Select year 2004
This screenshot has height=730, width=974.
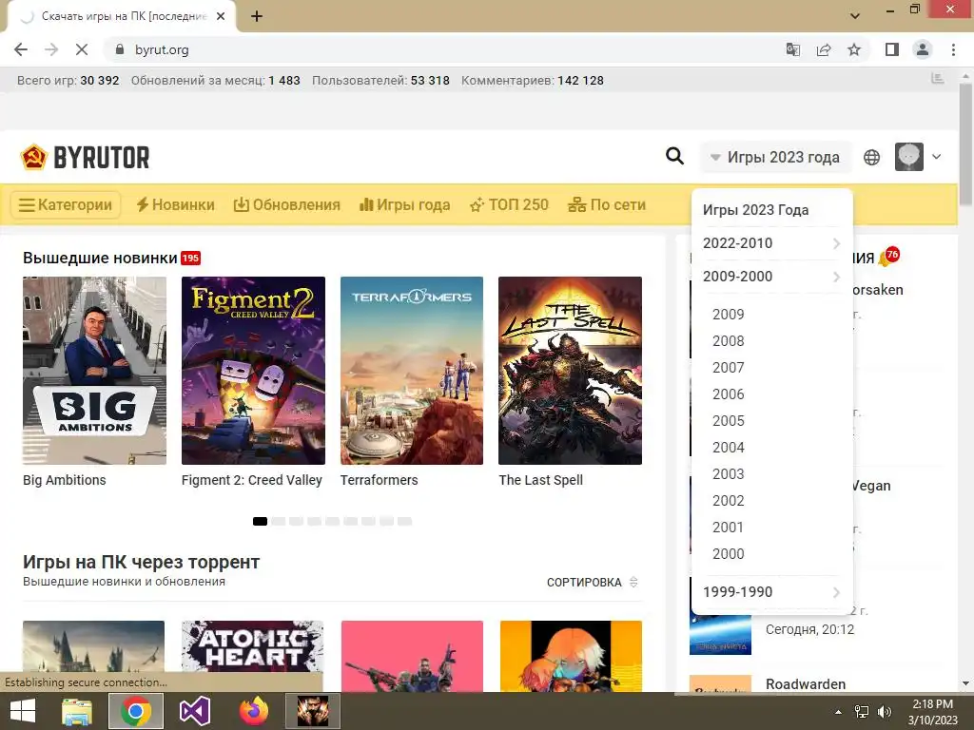[x=728, y=448]
